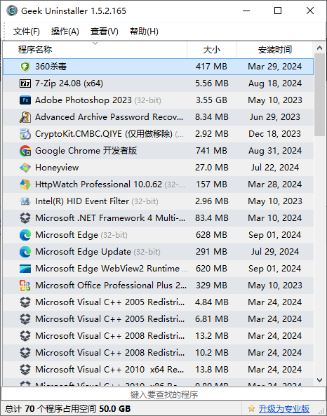The width and height of the screenshot is (327, 416).
Task: Click the Intel(R) HID Event Filter icon
Action: (x=25, y=201)
